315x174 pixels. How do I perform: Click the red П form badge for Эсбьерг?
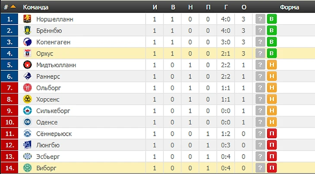click(272, 156)
